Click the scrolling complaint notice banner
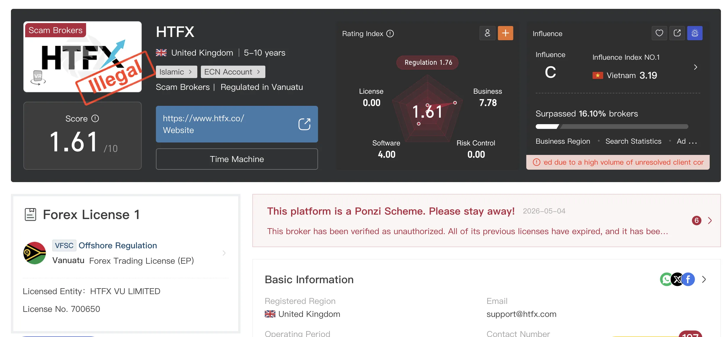This screenshot has width=723, height=337. point(618,162)
